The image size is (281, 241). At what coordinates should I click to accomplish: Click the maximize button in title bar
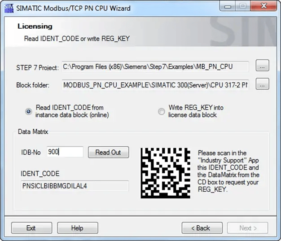(x=243, y=6)
